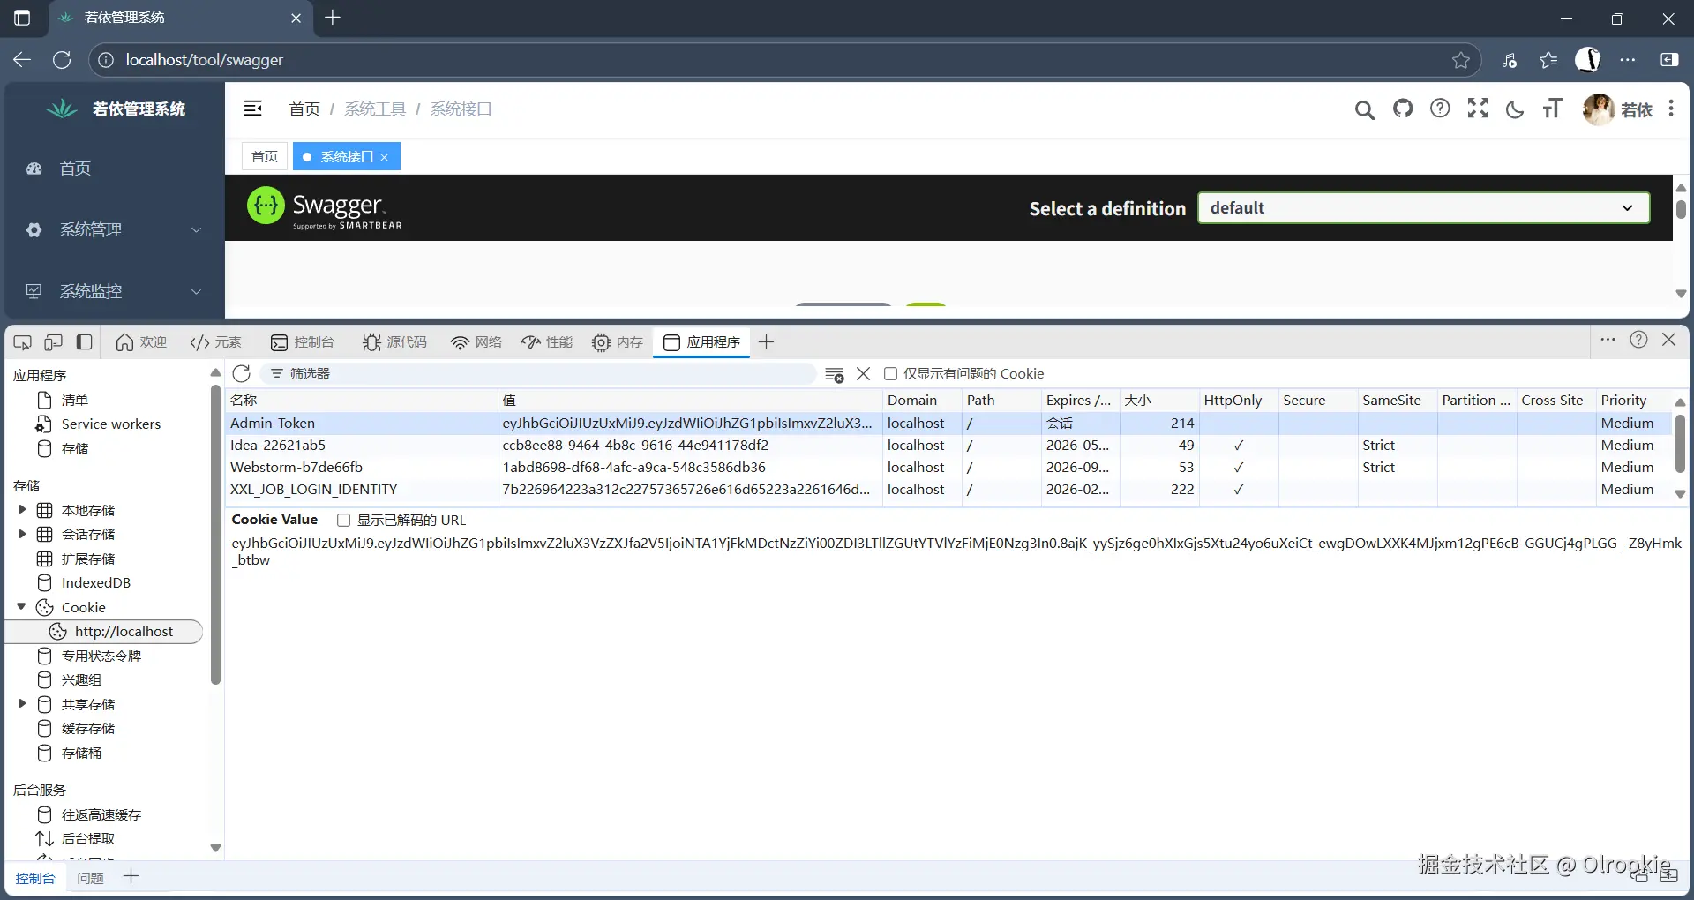Open the DevTools more options ellipsis
The image size is (1694, 900).
point(1608,340)
